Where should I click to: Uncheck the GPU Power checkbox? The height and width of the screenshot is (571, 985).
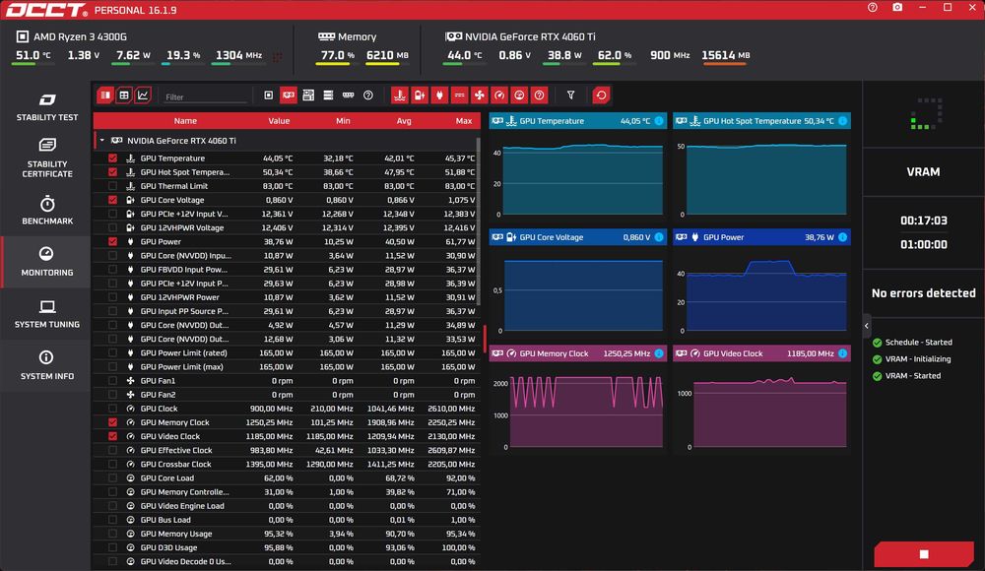pyautogui.click(x=112, y=242)
